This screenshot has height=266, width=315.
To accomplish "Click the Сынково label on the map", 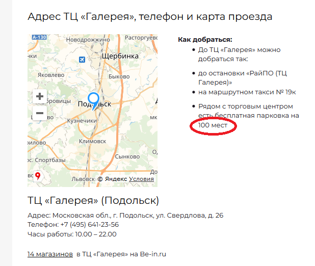I will click(127, 156).
